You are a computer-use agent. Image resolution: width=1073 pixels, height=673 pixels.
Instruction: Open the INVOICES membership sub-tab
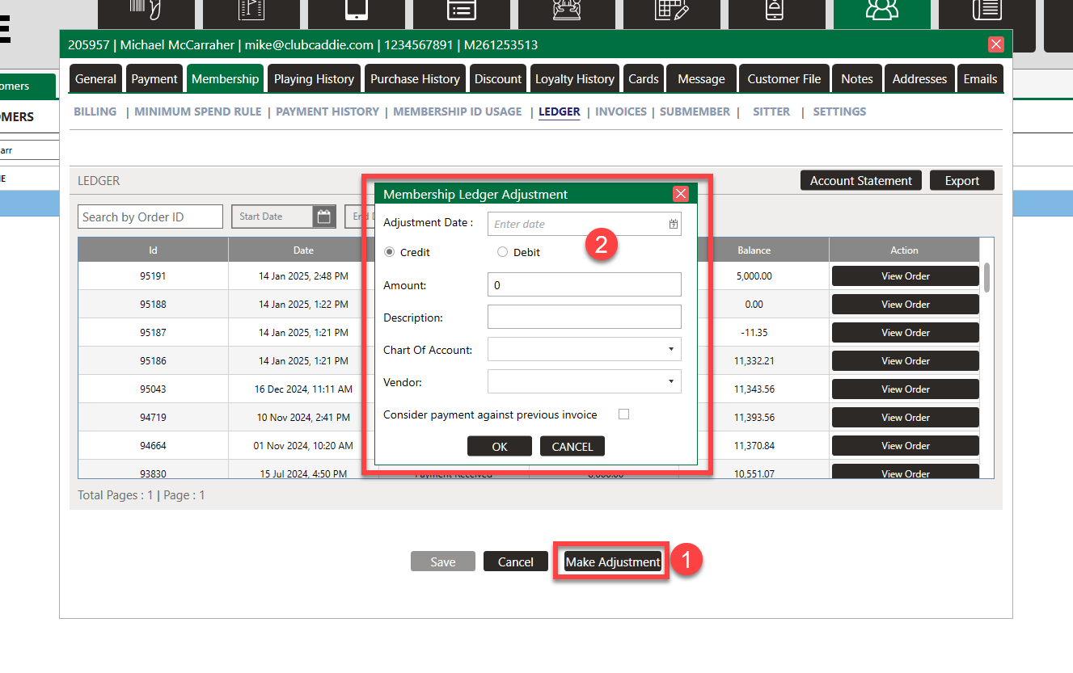620,111
